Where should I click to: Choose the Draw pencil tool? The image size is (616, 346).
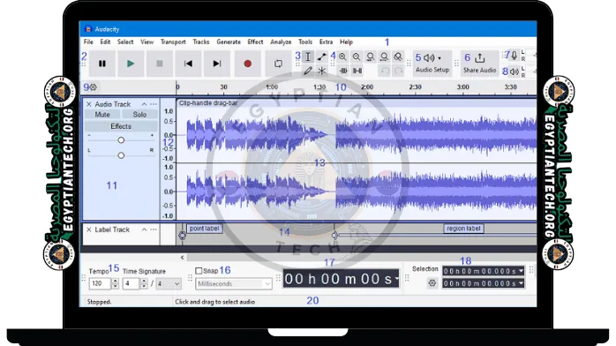pos(308,71)
